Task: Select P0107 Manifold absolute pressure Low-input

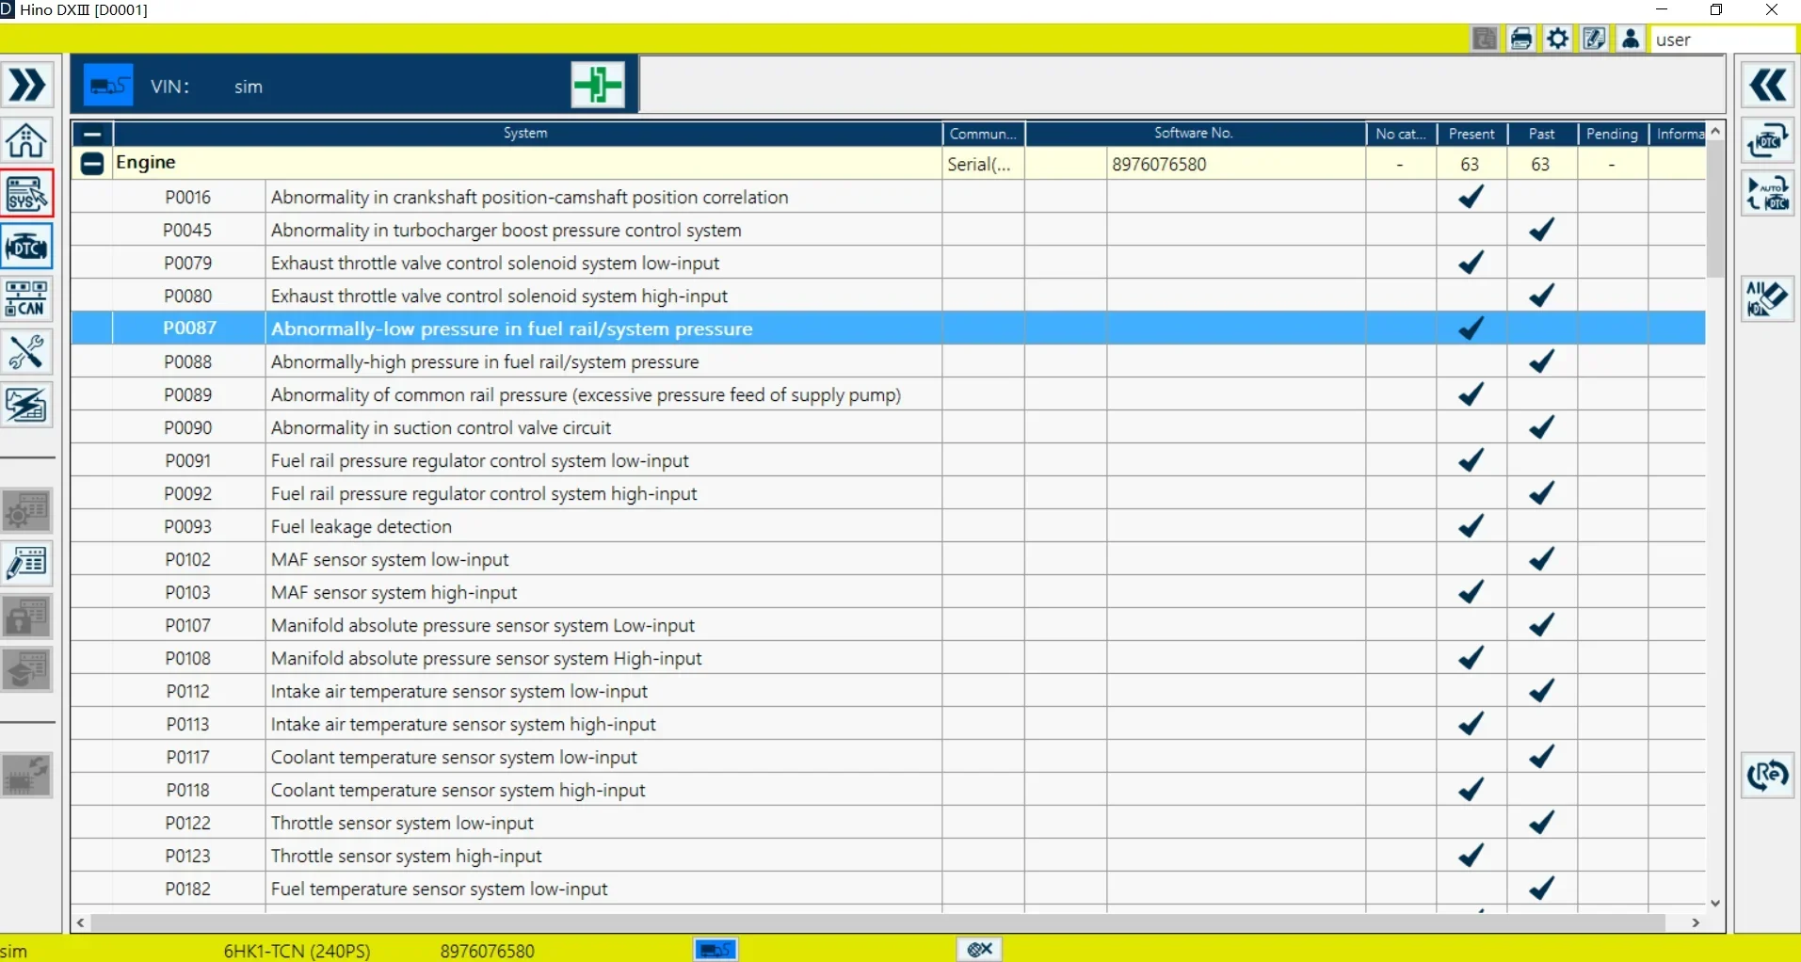Action: (889, 625)
